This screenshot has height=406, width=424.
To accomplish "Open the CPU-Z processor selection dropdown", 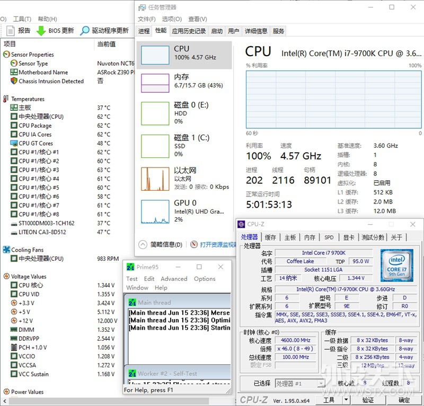I will pyautogui.click(x=321, y=383).
